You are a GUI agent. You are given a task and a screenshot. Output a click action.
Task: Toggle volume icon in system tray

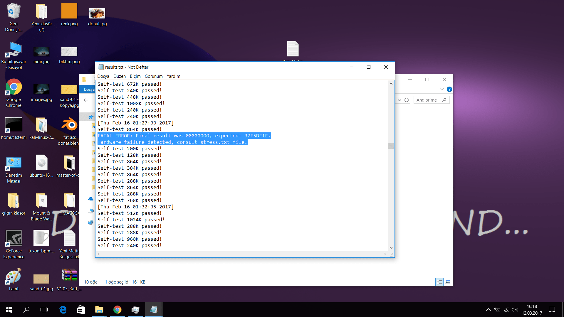(514, 310)
